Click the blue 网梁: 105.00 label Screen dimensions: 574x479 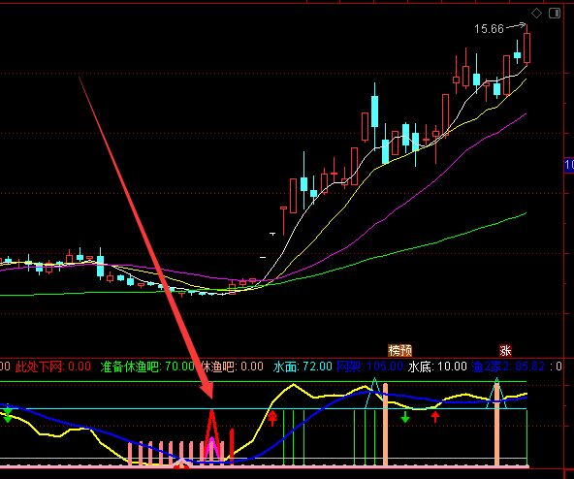[369, 367]
